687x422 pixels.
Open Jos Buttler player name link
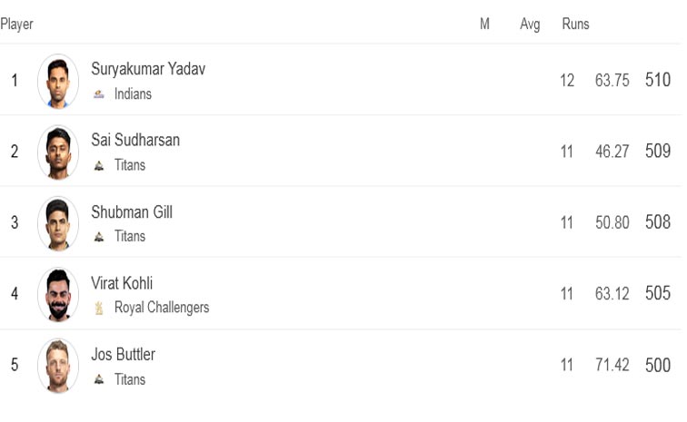(123, 354)
